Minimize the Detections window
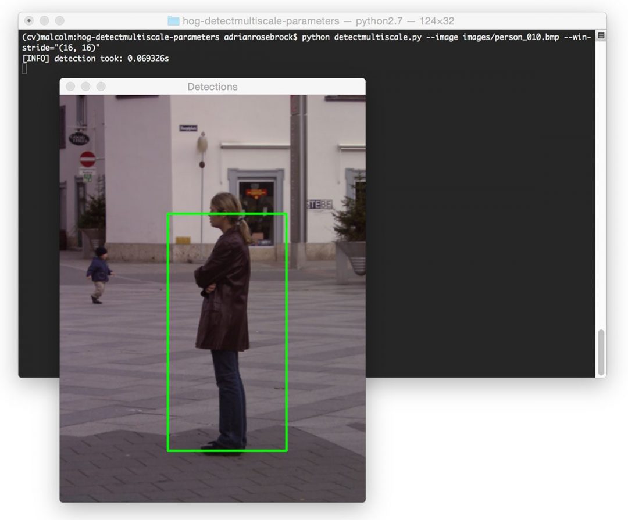Image resolution: width=628 pixels, height=520 pixels. click(x=85, y=87)
